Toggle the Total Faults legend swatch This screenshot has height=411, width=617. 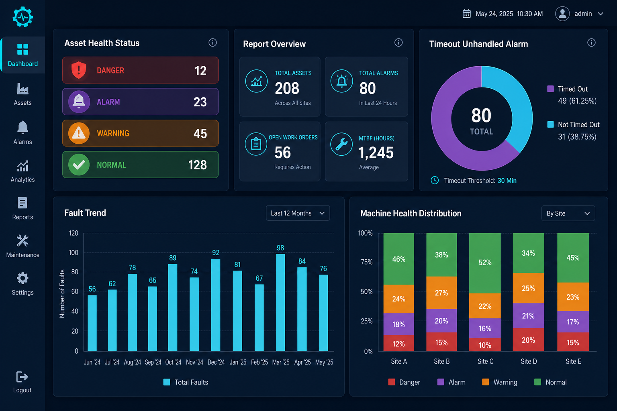click(x=167, y=382)
